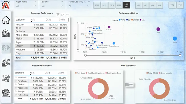Viewport: 186px width, 104px height.
Task: Expand the Networking segment row
Action: [x=16, y=95]
